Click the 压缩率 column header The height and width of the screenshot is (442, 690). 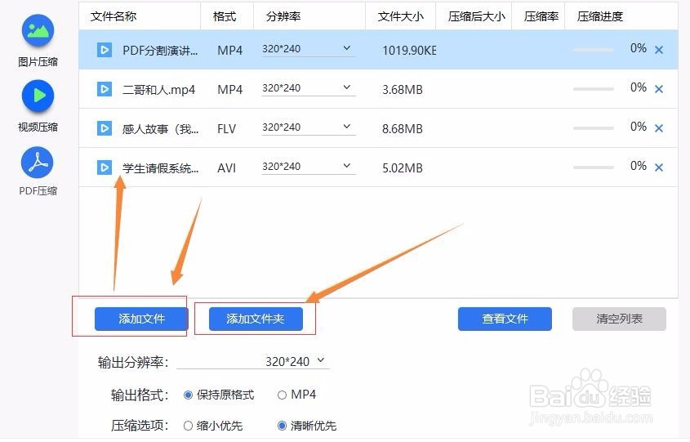[x=541, y=16]
